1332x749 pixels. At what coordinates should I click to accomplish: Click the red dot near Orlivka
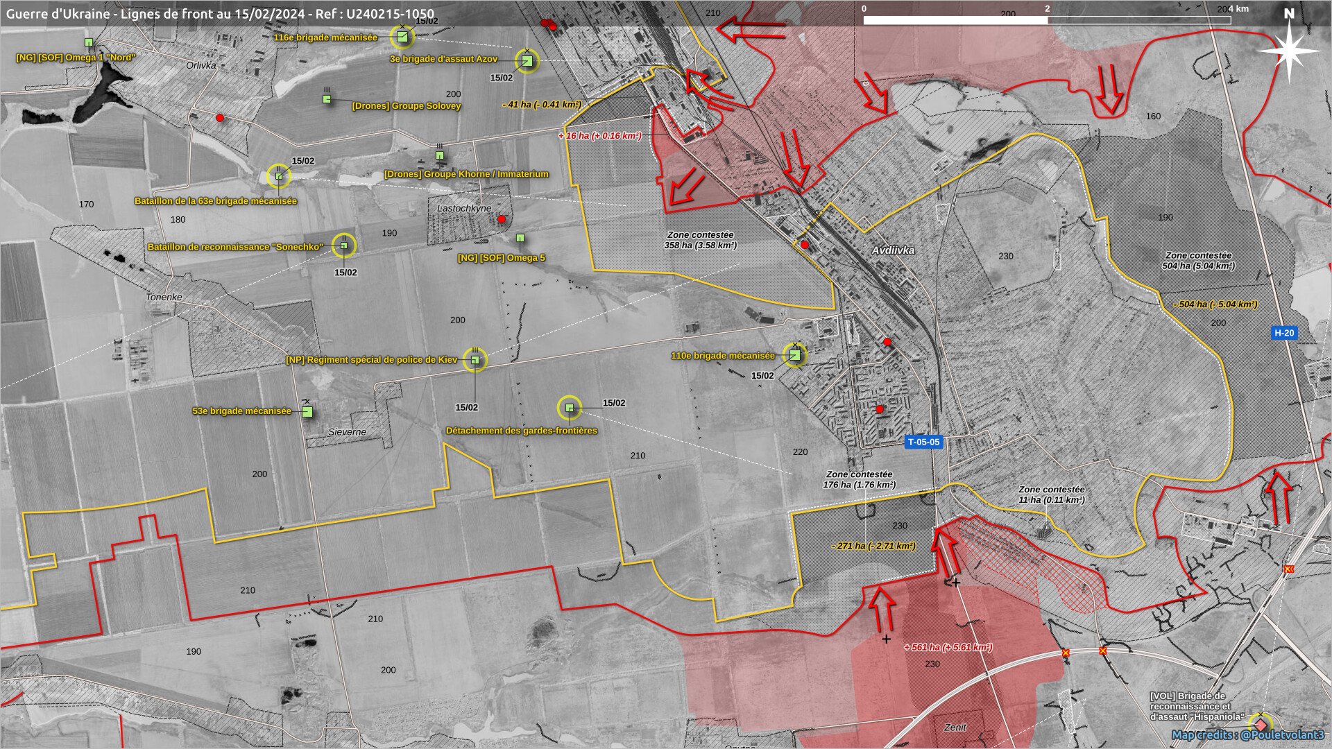coord(220,118)
